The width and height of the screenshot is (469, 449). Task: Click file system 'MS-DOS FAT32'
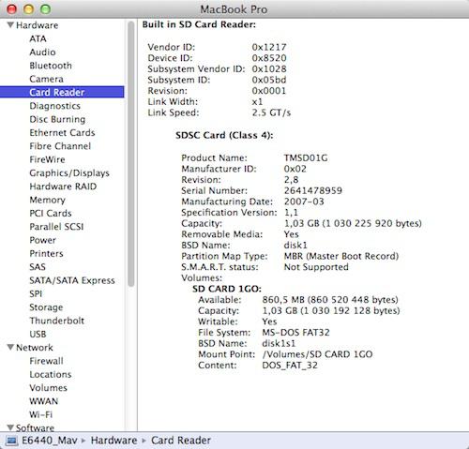click(295, 333)
